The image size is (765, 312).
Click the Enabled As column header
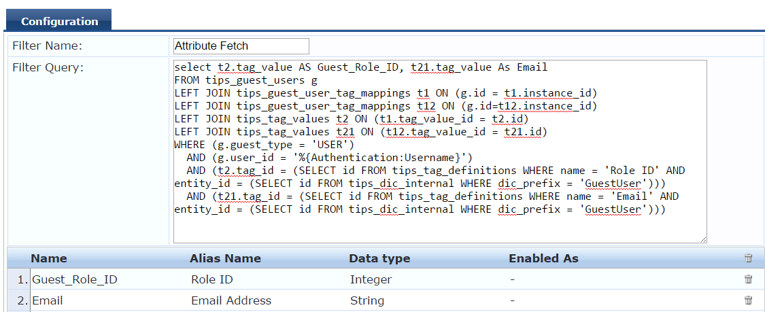click(543, 258)
